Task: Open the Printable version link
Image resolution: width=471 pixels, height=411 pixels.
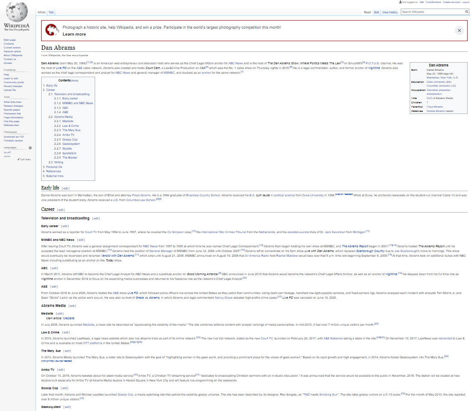Action: (13, 141)
